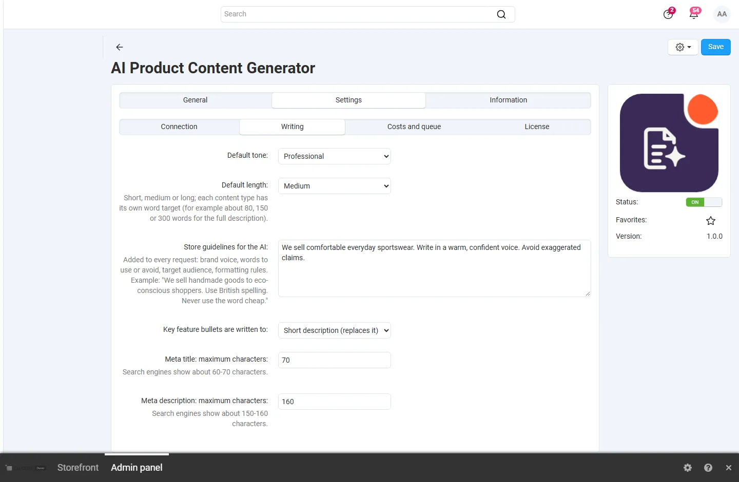The width and height of the screenshot is (739, 482).
Task: Open the help notifications icon with badge 2
Action: (668, 14)
